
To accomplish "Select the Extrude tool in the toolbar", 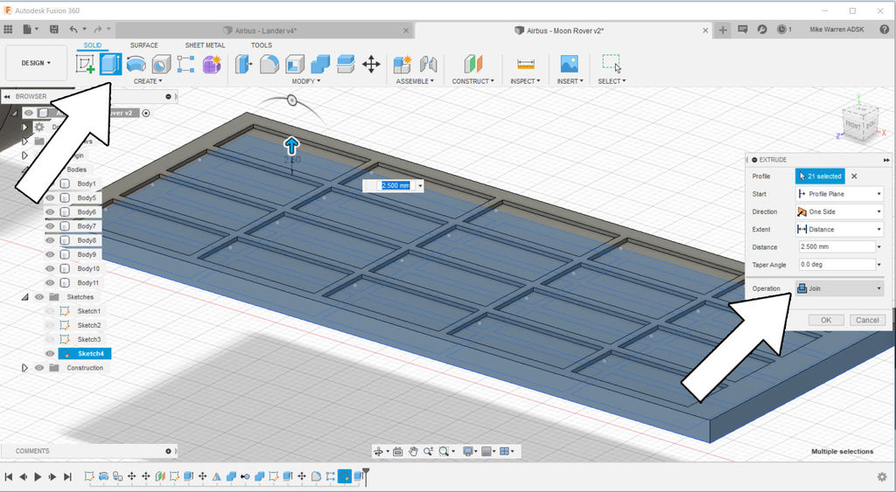I will 110,64.
